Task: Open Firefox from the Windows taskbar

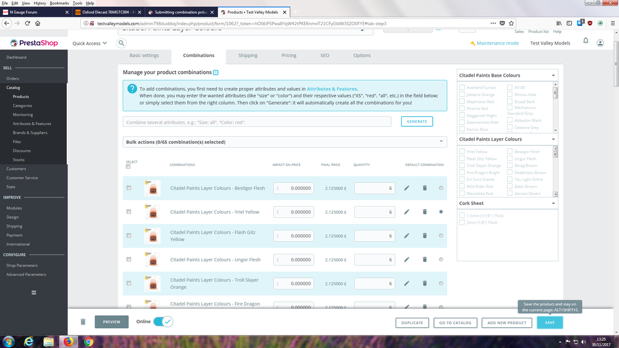Action: pyautogui.click(x=68, y=342)
